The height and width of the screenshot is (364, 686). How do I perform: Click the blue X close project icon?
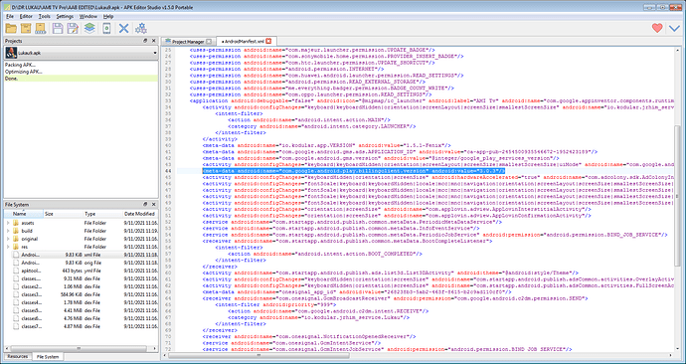[124, 29]
